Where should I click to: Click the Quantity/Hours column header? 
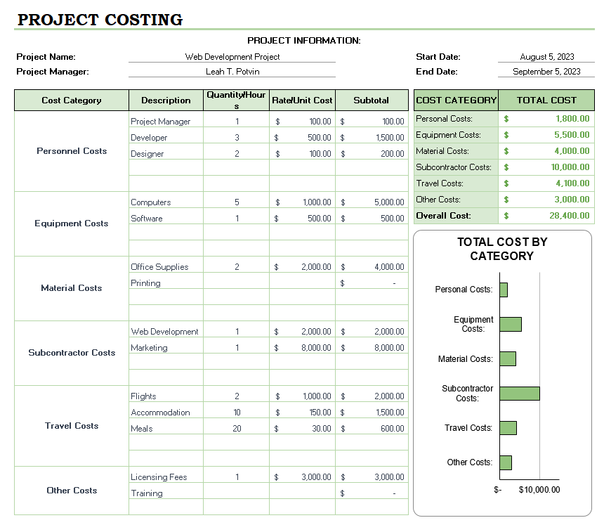coord(236,101)
